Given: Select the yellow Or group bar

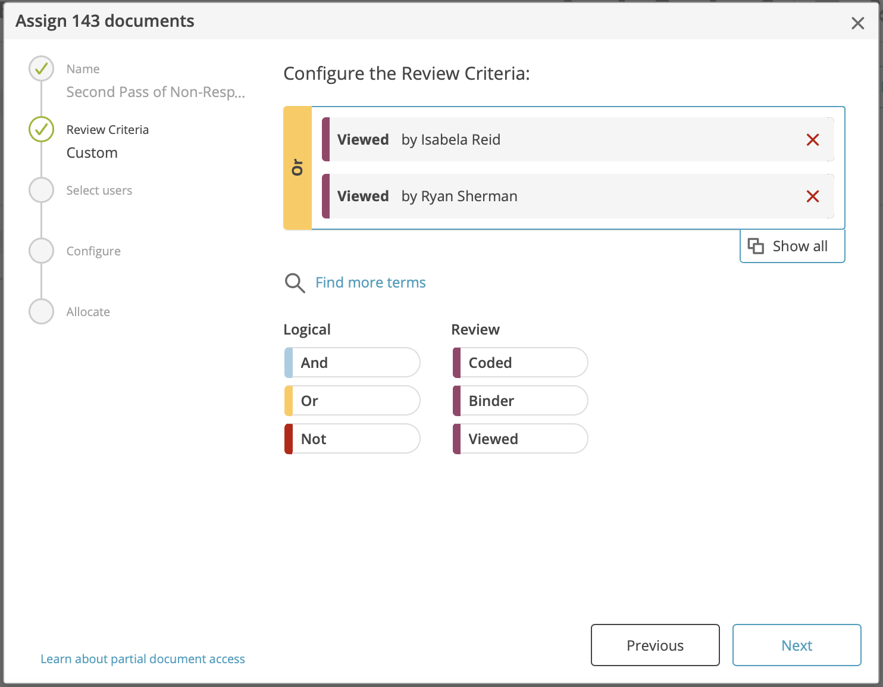Looking at the screenshot, I should tap(298, 168).
